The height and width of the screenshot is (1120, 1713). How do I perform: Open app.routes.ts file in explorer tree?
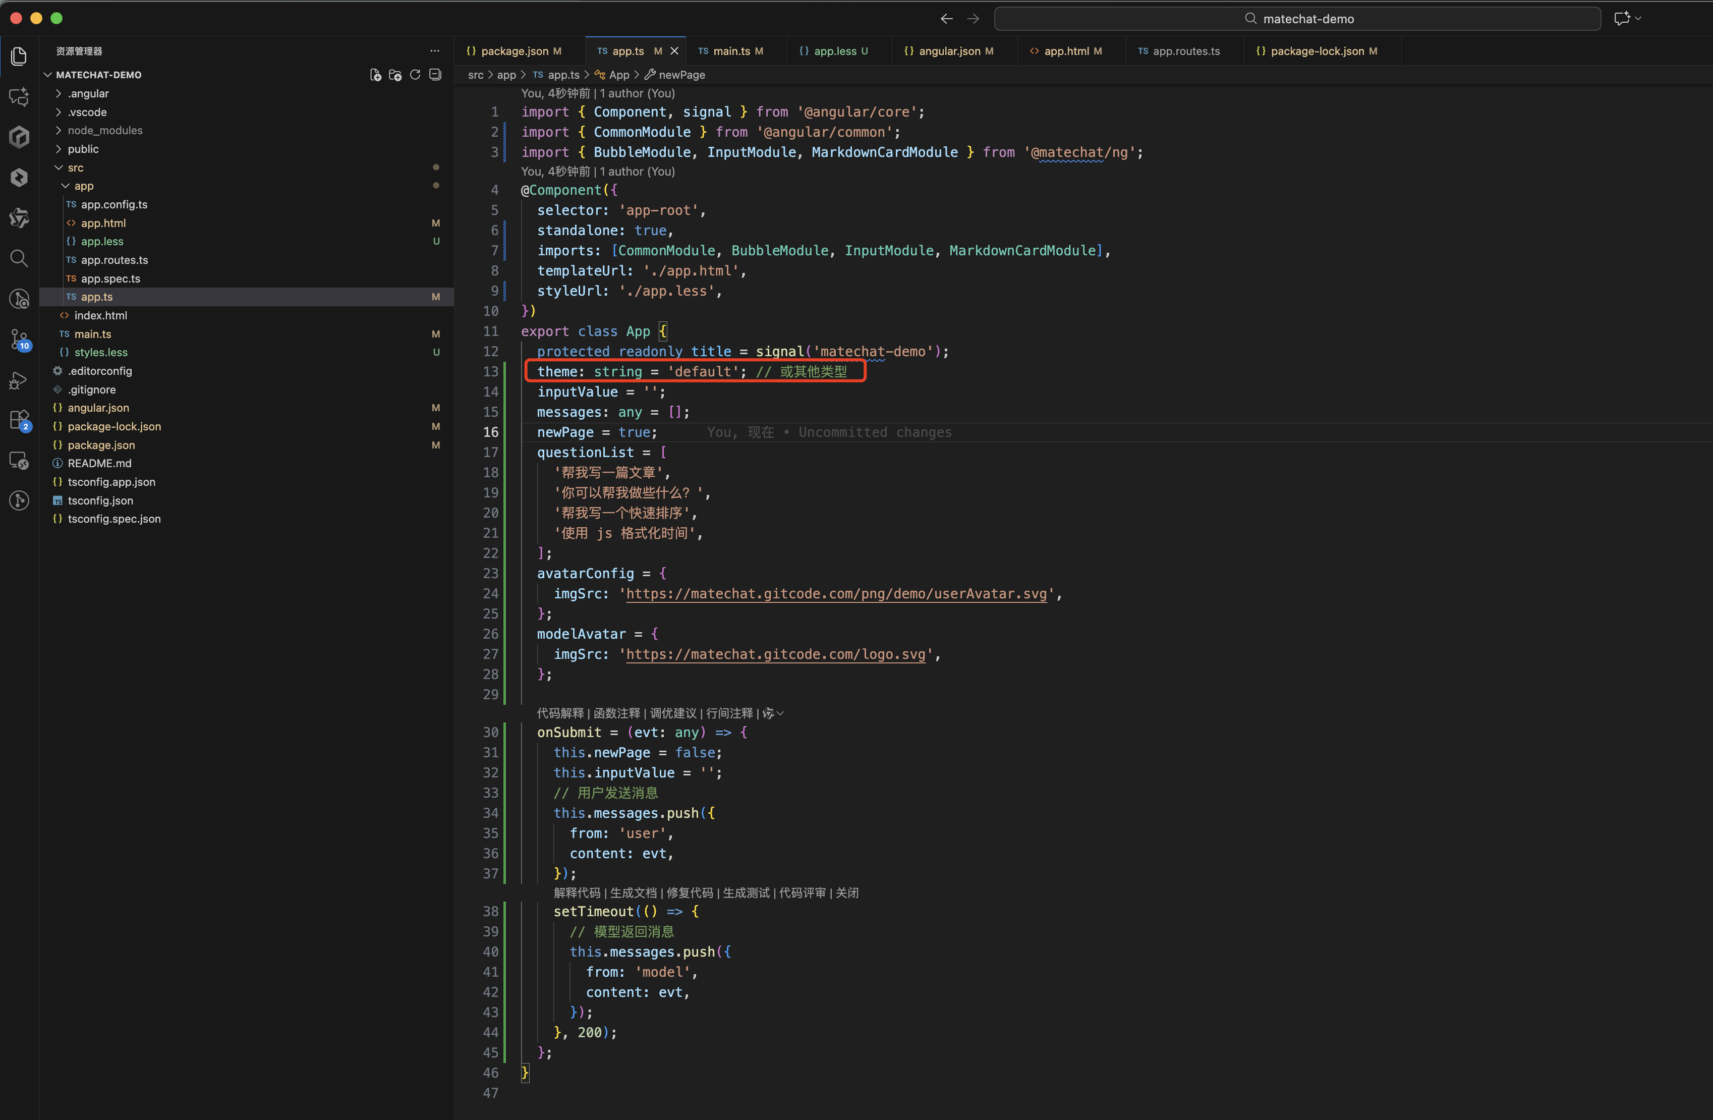(x=115, y=260)
